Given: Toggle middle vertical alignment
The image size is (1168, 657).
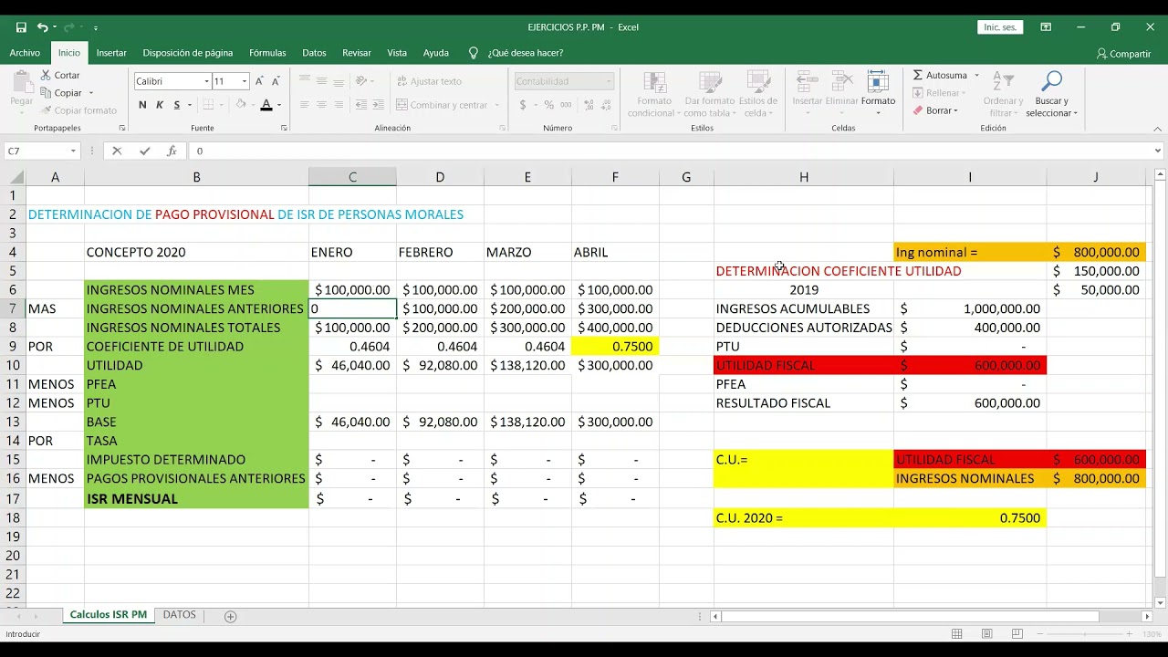Looking at the screenshot, I should tap(321, 81).
